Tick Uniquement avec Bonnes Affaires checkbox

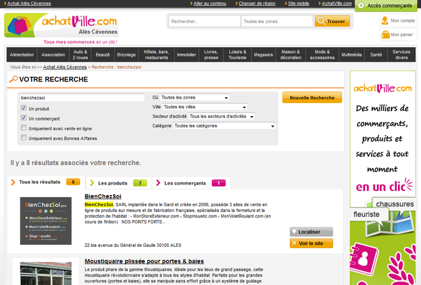coord(24,138)
